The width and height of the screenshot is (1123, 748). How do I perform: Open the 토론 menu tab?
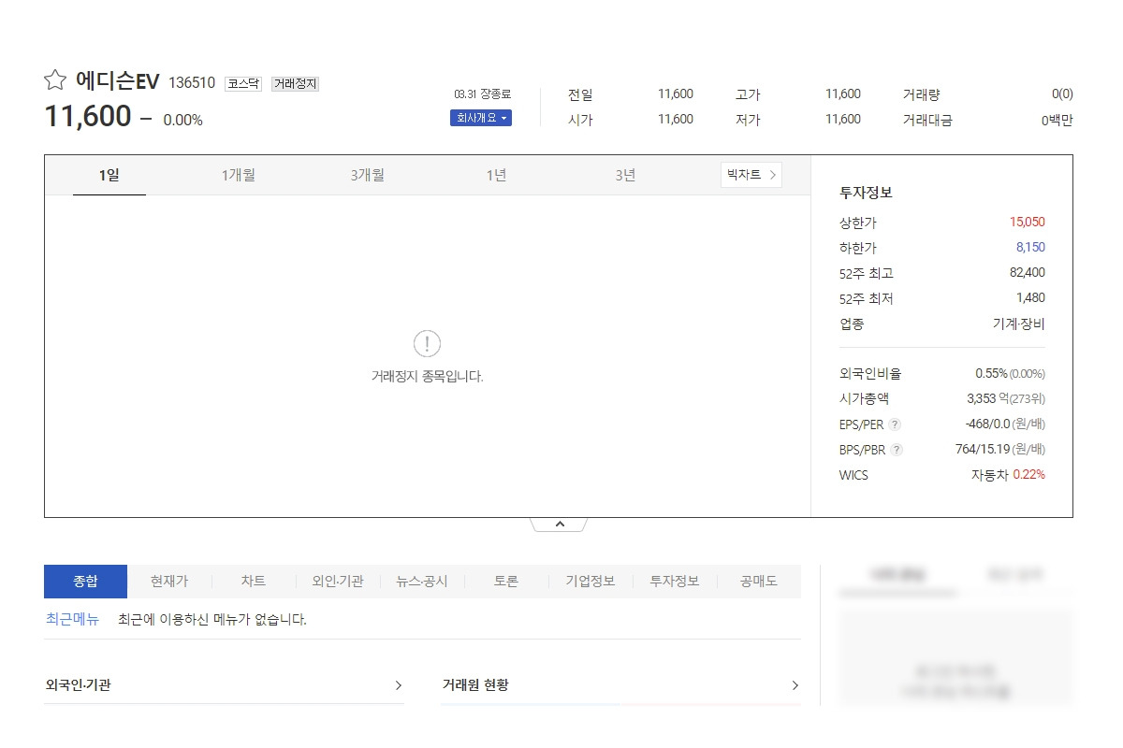click(x=506, y=581)
